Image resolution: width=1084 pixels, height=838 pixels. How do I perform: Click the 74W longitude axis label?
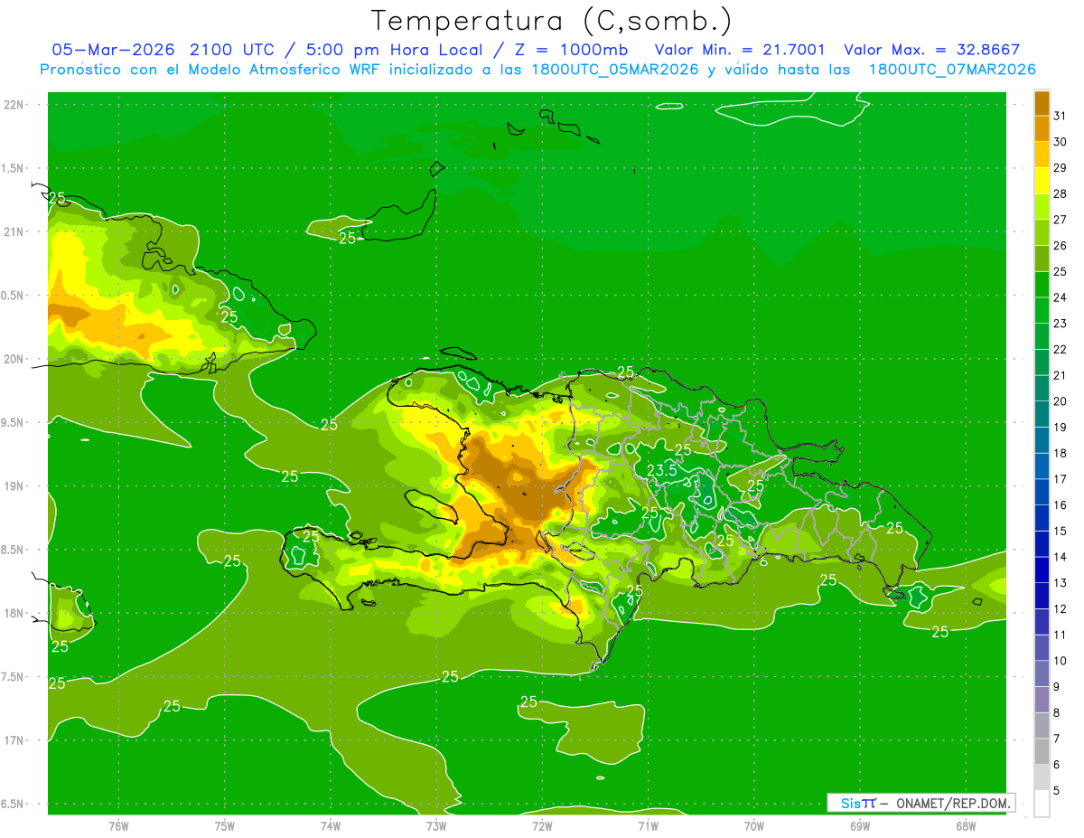(x=331, y=826)
